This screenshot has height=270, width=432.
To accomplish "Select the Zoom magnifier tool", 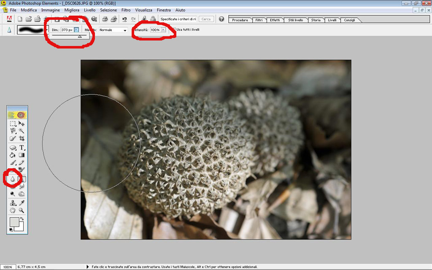I will (x=22, y=210).
